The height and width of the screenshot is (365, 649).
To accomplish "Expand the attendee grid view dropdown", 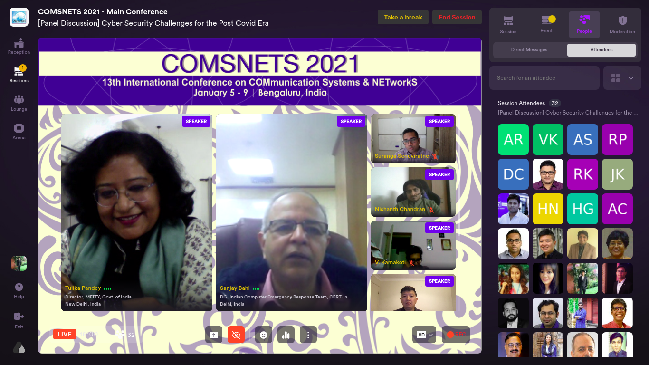I will (622, 78).
